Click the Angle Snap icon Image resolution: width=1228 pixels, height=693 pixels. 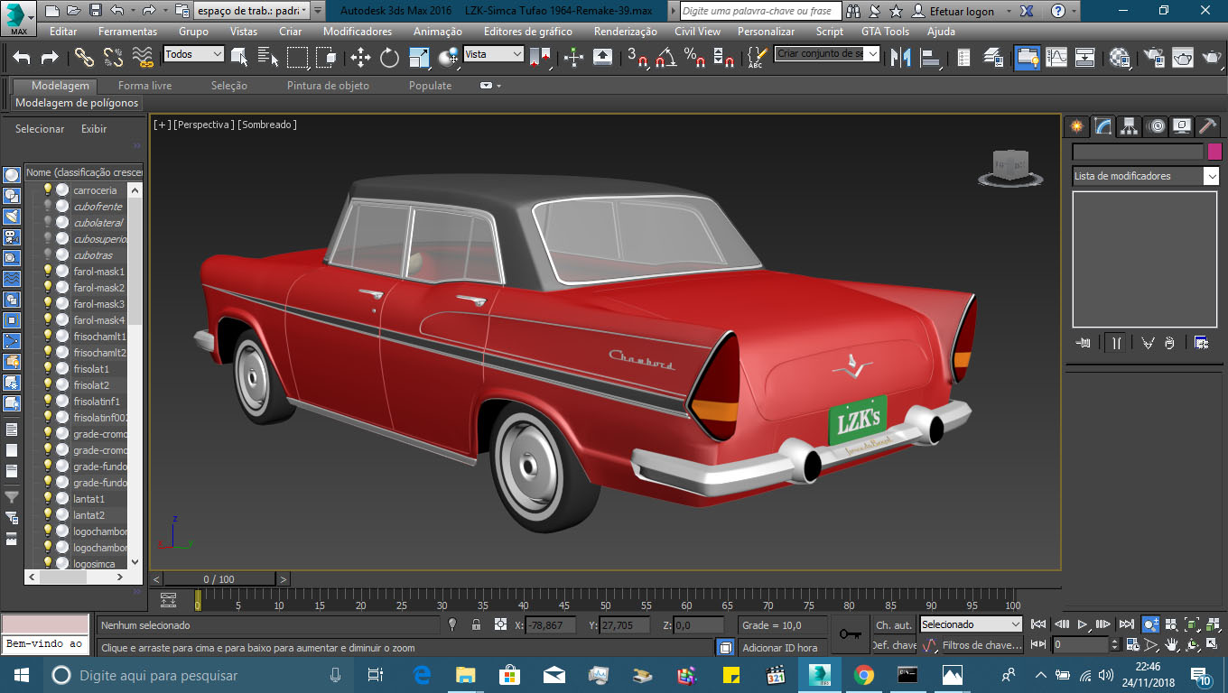[x=666, y=58]
